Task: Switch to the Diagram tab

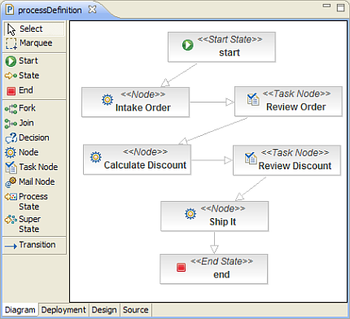Action: click(x=20, y=310)
